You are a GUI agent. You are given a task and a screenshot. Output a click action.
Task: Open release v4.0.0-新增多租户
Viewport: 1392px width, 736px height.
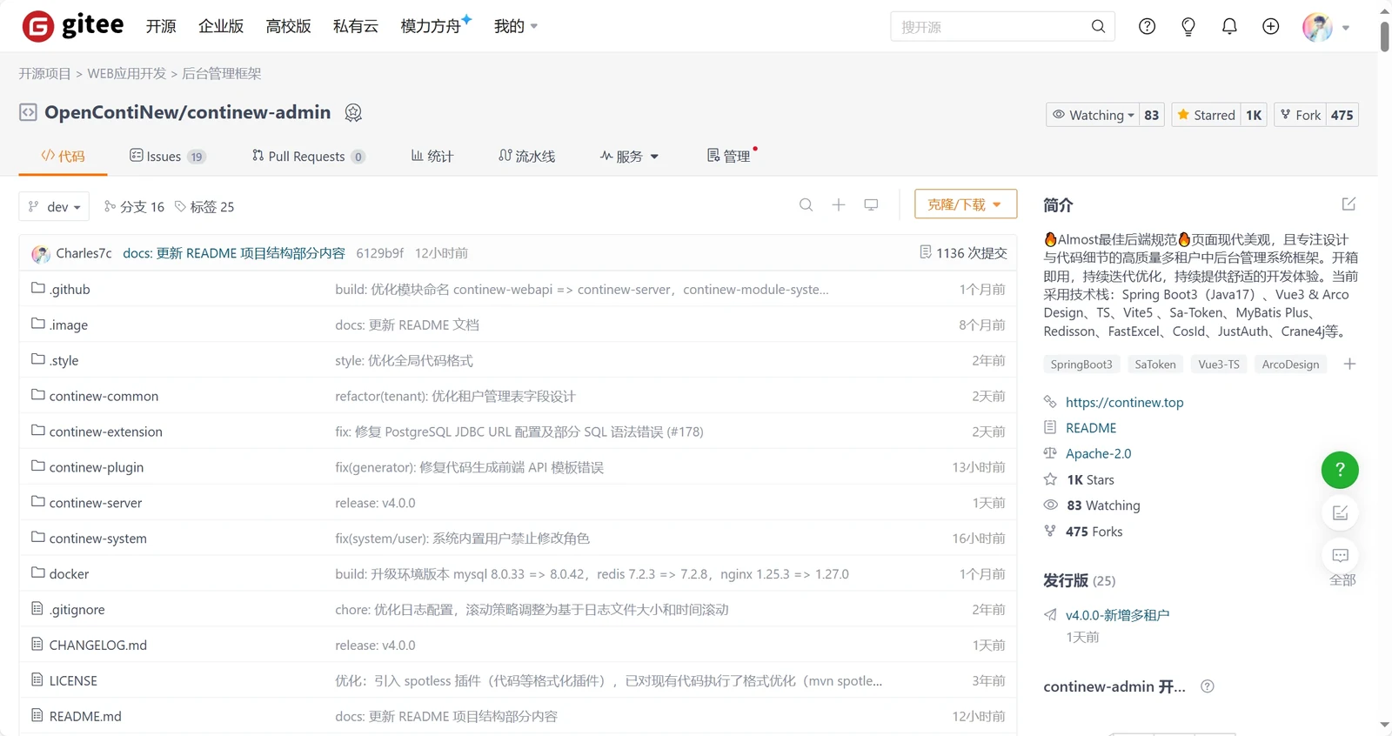pos(1117,615)
